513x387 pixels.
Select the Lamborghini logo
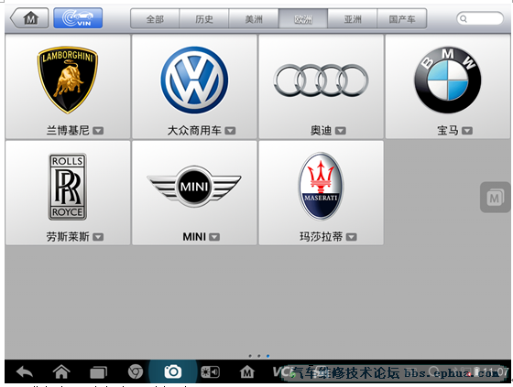point(68,80)
